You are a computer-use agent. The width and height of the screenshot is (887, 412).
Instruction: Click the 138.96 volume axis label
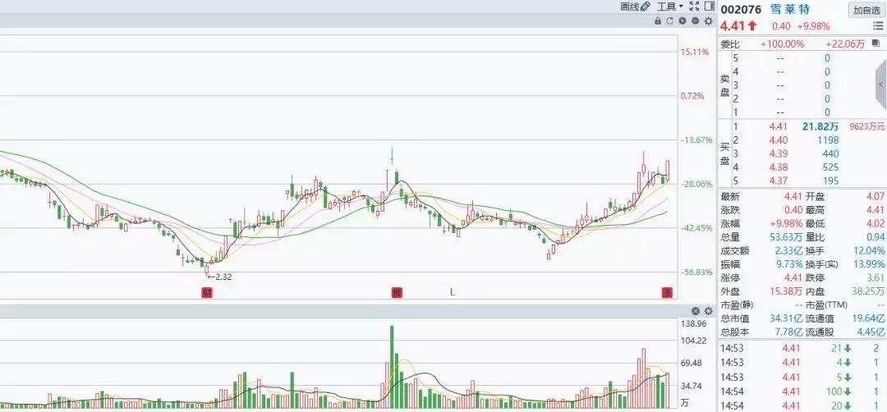693,324
